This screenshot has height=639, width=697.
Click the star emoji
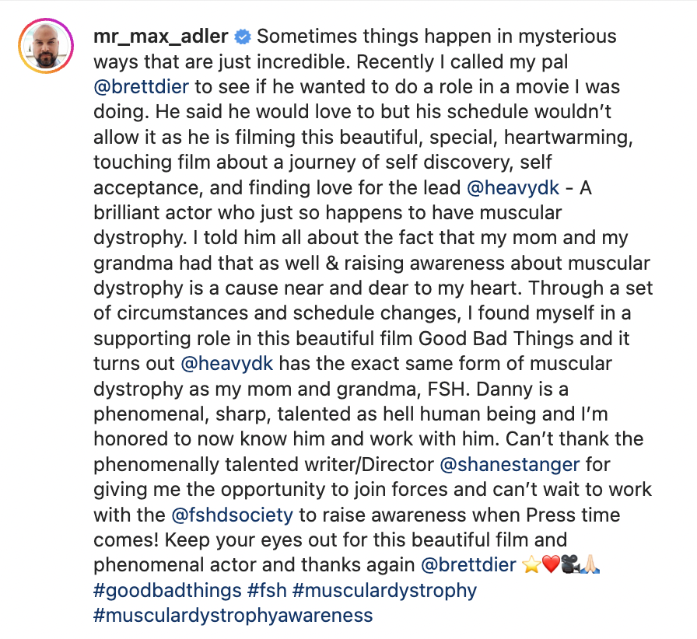tap(531, 565)
